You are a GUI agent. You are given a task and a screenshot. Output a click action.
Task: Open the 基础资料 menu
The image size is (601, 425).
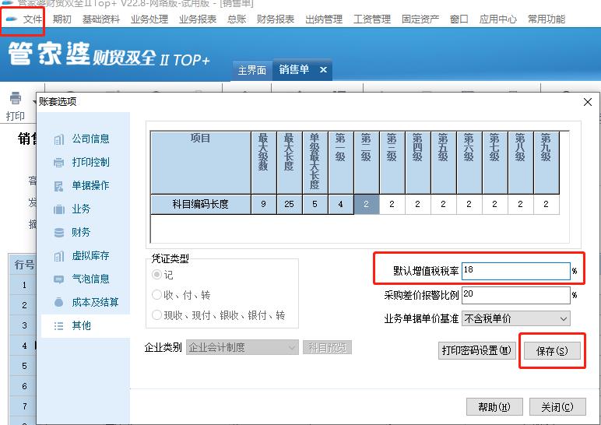[100, 19]
